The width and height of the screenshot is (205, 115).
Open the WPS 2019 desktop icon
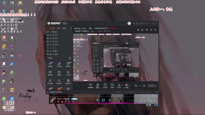[x=12, y=65]
